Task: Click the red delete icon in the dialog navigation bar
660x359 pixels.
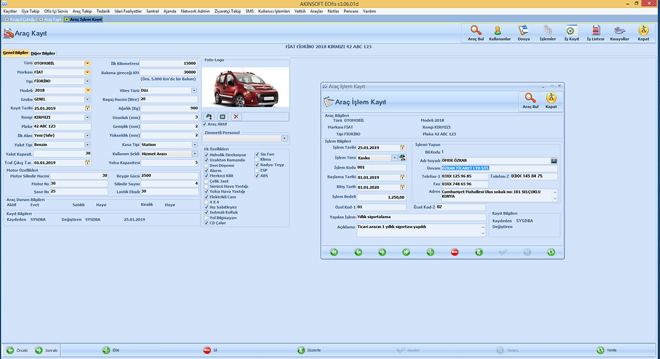Action: click(454, 252)
